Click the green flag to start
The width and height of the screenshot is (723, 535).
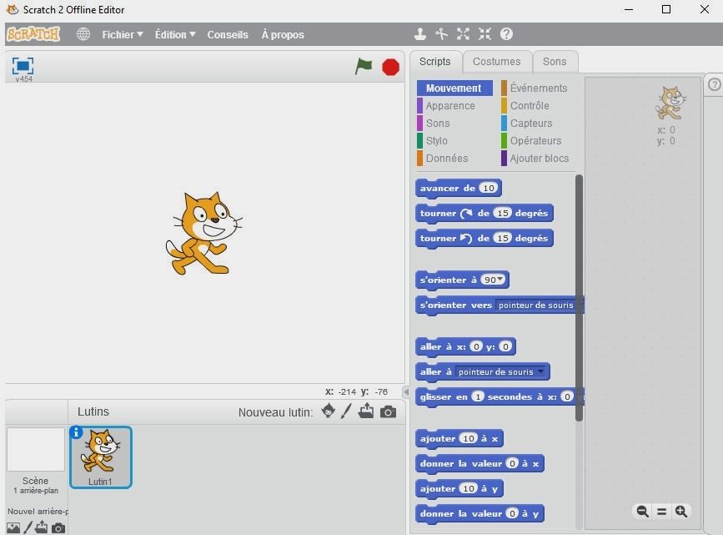click(364, 67)
